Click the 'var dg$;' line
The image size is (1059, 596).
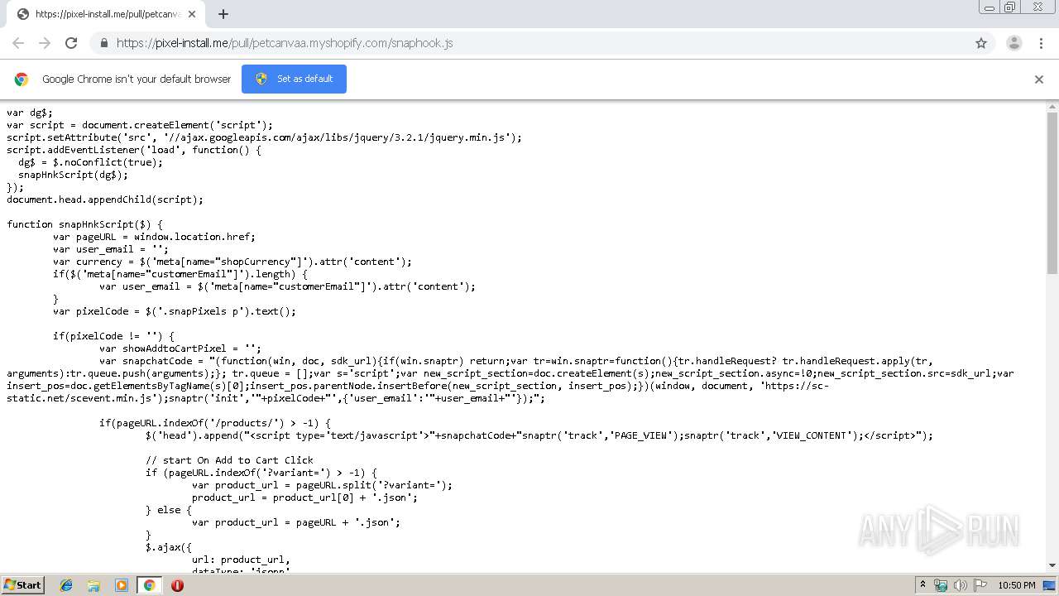pos(30,113)
